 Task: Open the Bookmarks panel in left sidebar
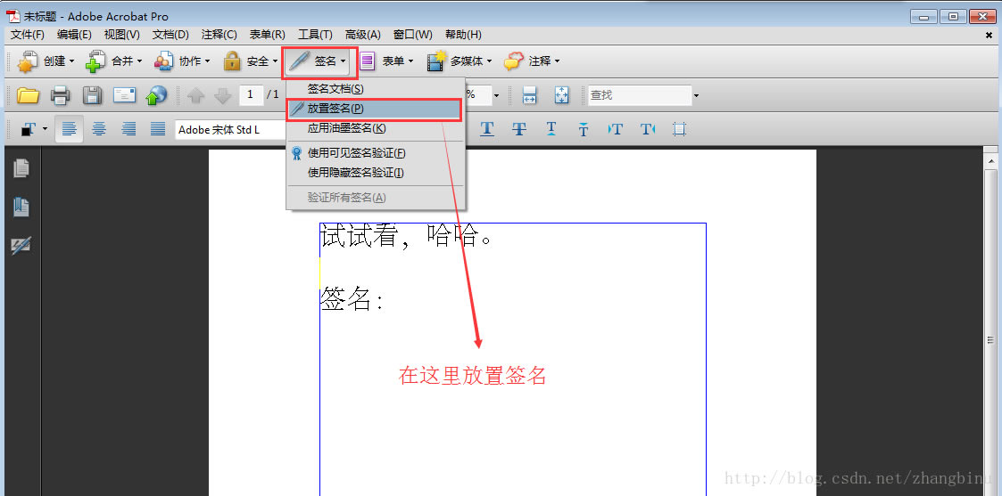(21, 207)
